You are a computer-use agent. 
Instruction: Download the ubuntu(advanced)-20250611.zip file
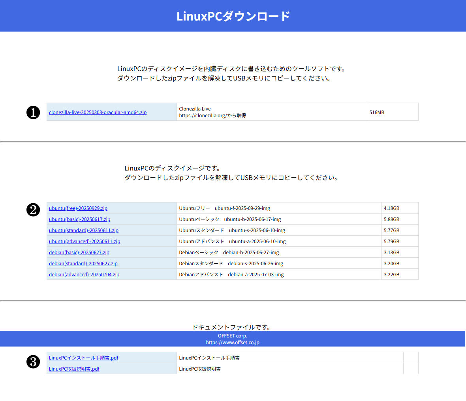tap(84, 241)
